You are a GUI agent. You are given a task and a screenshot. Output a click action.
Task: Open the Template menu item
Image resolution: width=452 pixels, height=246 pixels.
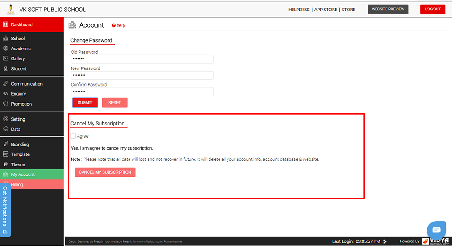click(x=32, y=154)
